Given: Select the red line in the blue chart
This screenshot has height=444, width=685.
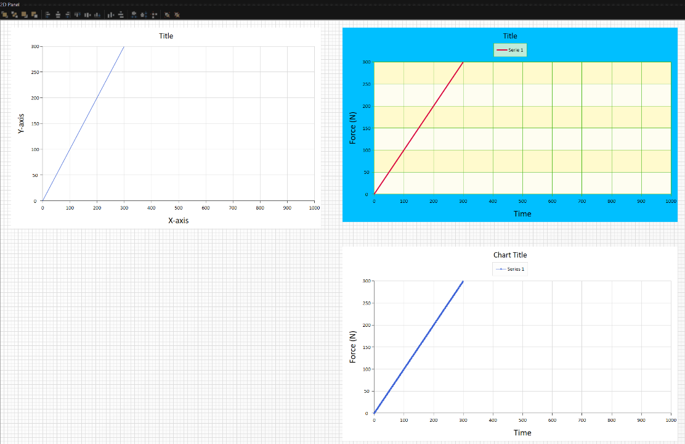Looking at the screenshot, I should coord(419,128).
